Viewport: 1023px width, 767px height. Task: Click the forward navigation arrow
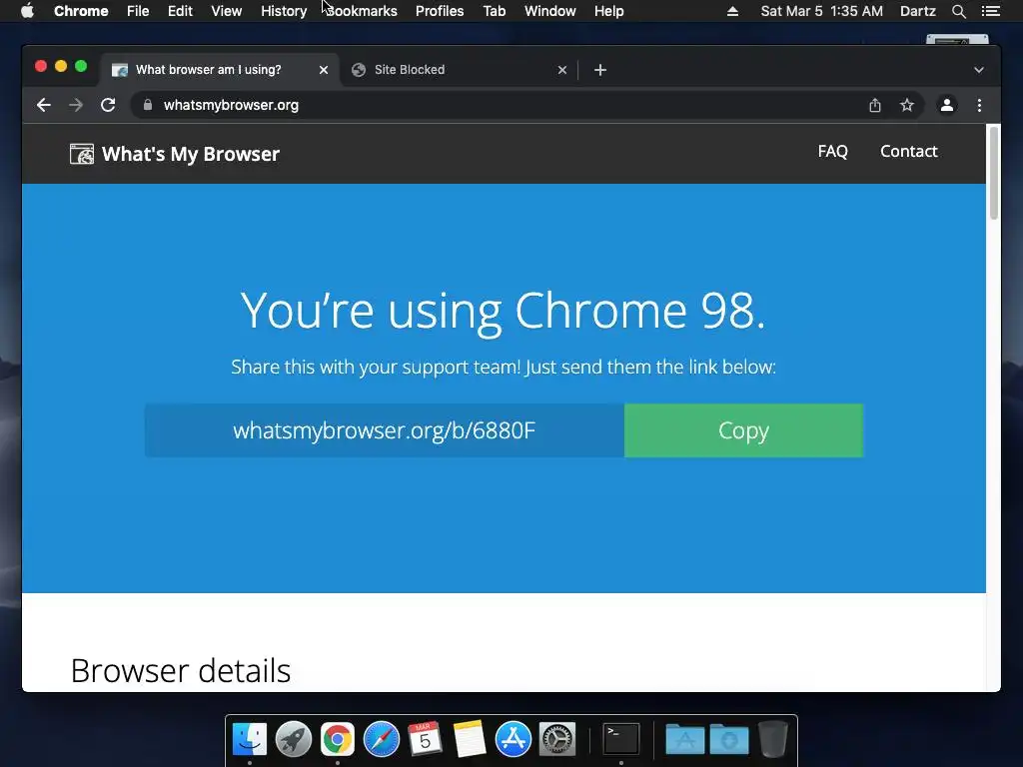pyautogui.click(x=76, y=105)
